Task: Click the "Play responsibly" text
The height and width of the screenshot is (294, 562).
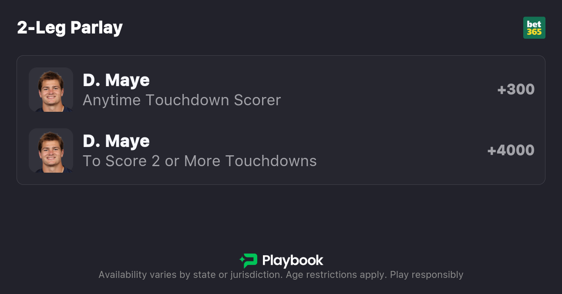Action: coord(427,275)
